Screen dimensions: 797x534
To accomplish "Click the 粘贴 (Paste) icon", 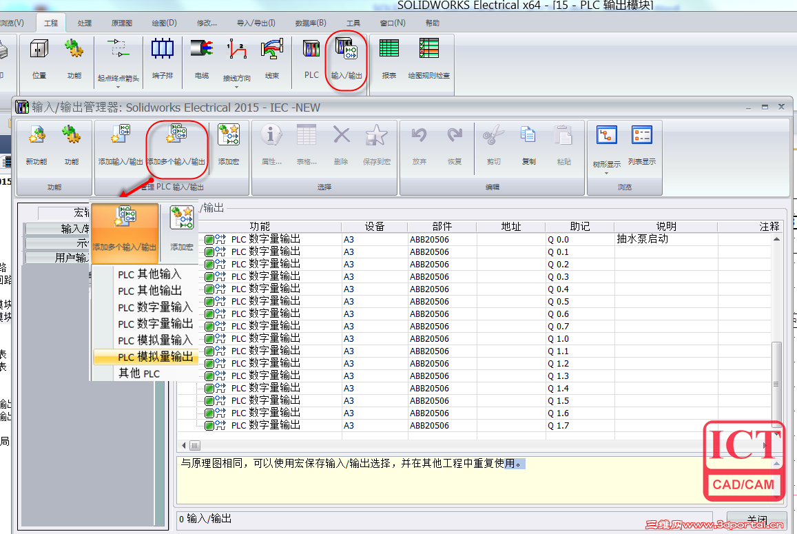I will tap(563, 145).
